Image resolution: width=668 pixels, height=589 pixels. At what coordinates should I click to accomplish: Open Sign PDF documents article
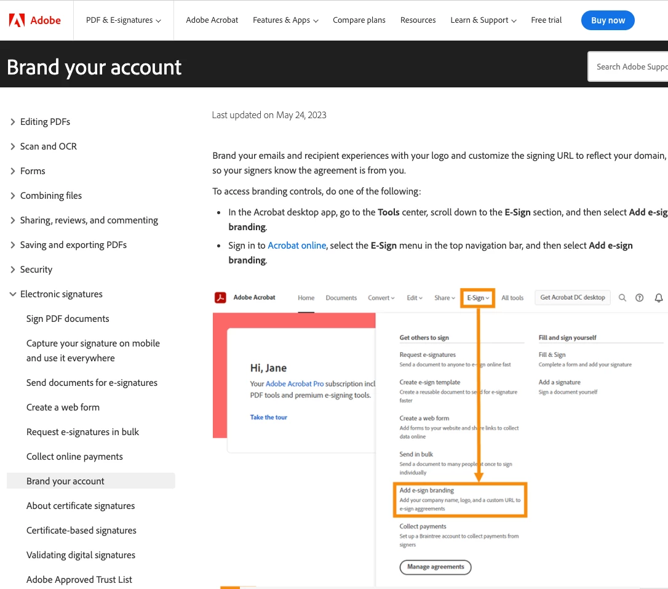pos(68,319)
